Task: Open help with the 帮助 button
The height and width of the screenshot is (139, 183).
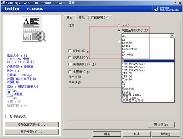Action: (166, 134)
